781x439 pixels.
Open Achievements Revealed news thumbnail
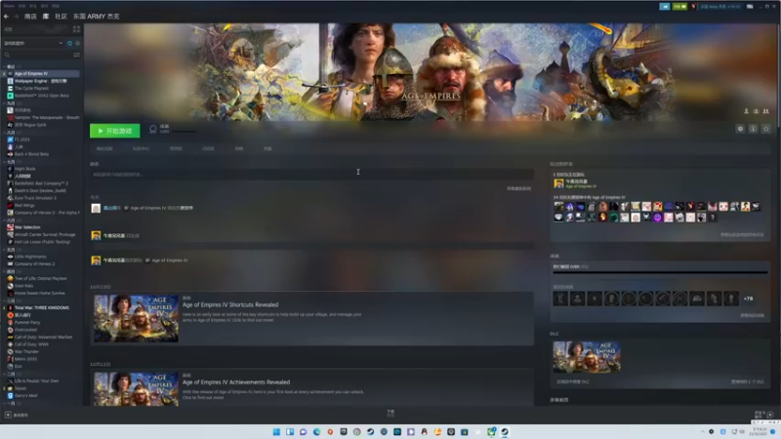136,388
